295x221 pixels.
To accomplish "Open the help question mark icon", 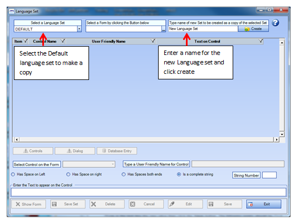I will (x=276, y=23).
